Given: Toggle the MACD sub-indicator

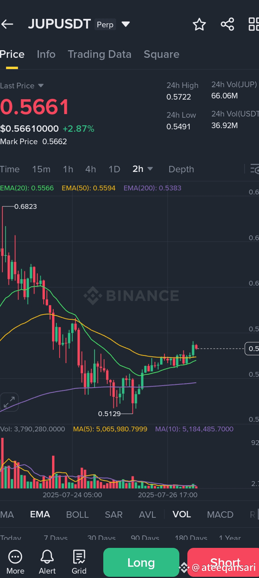Looking at the screenshot, I should [220, 515].
